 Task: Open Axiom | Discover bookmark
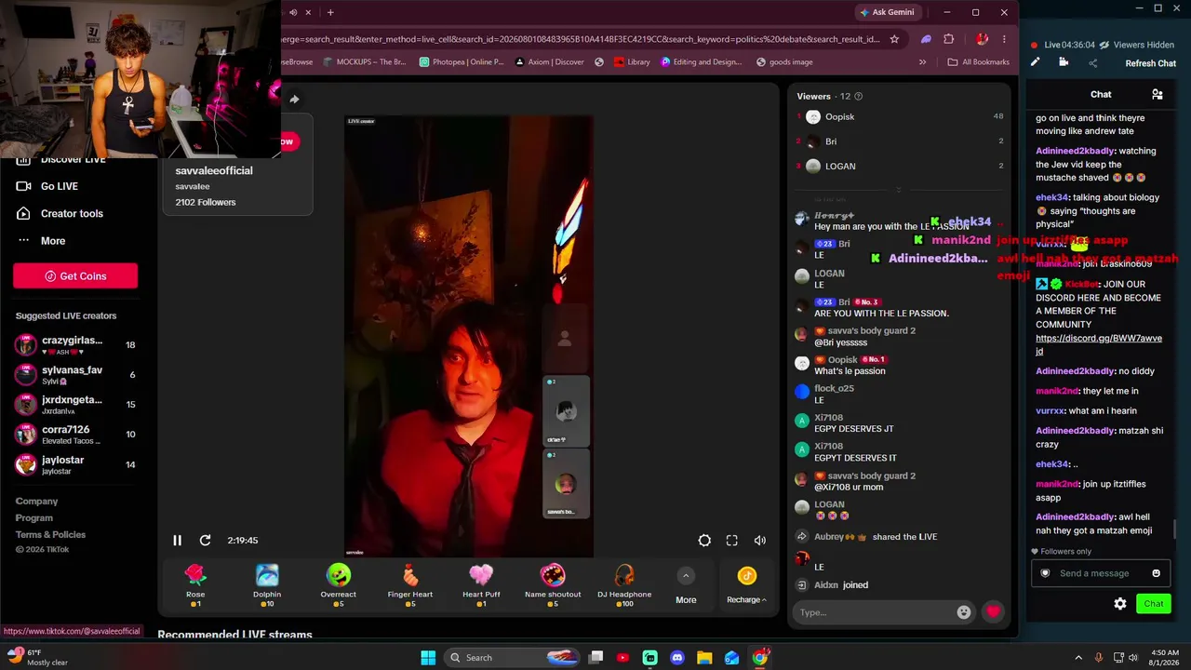coord(550,62)
